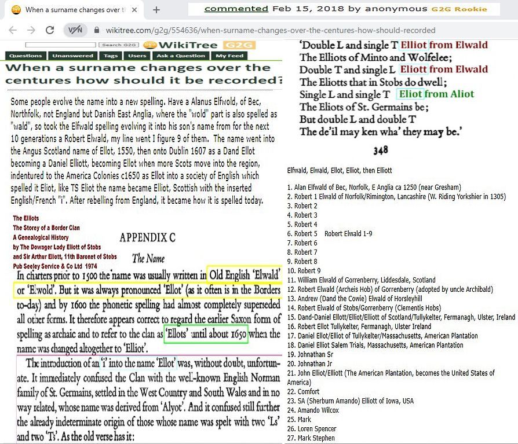Click row '22. Comfort'
Image resolution: width=518 pixels, height=444 pixels.
pos(303,391)
